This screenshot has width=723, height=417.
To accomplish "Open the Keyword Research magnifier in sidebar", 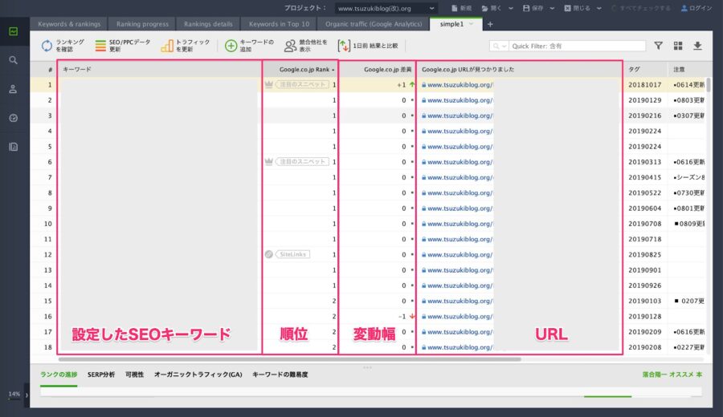I will coord(14,60).
